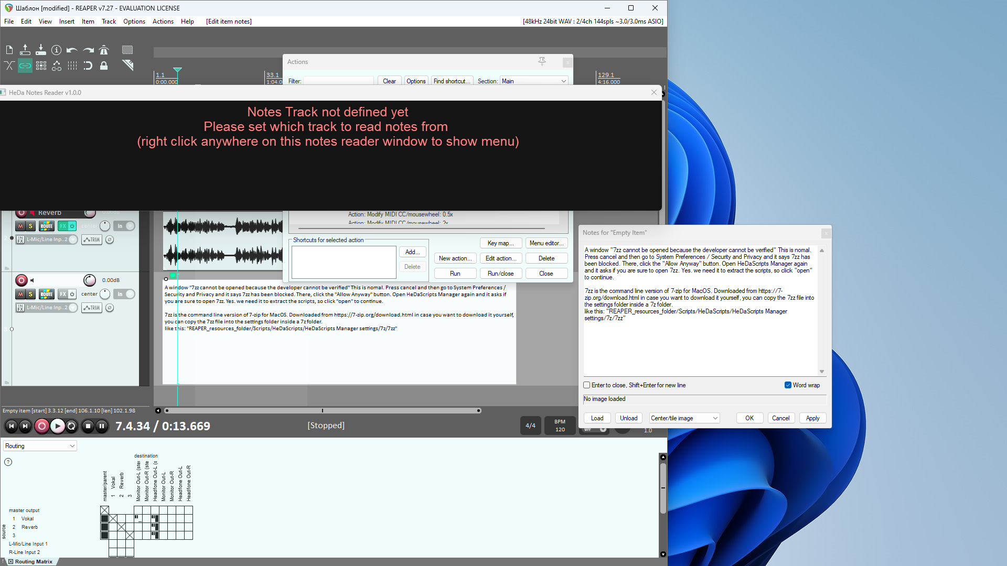Click the Run/close button
The image size is (1007, 566).
point(500,274)
